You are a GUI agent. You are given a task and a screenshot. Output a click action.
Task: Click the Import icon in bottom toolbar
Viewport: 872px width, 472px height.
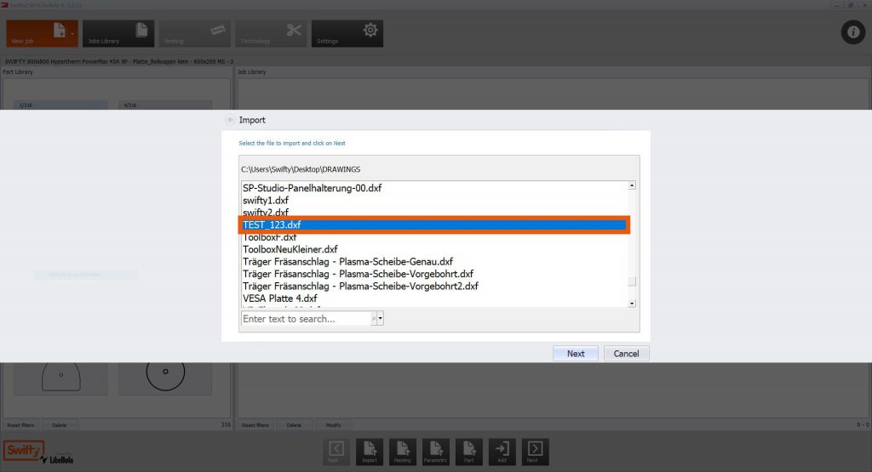tap(370, 452)
